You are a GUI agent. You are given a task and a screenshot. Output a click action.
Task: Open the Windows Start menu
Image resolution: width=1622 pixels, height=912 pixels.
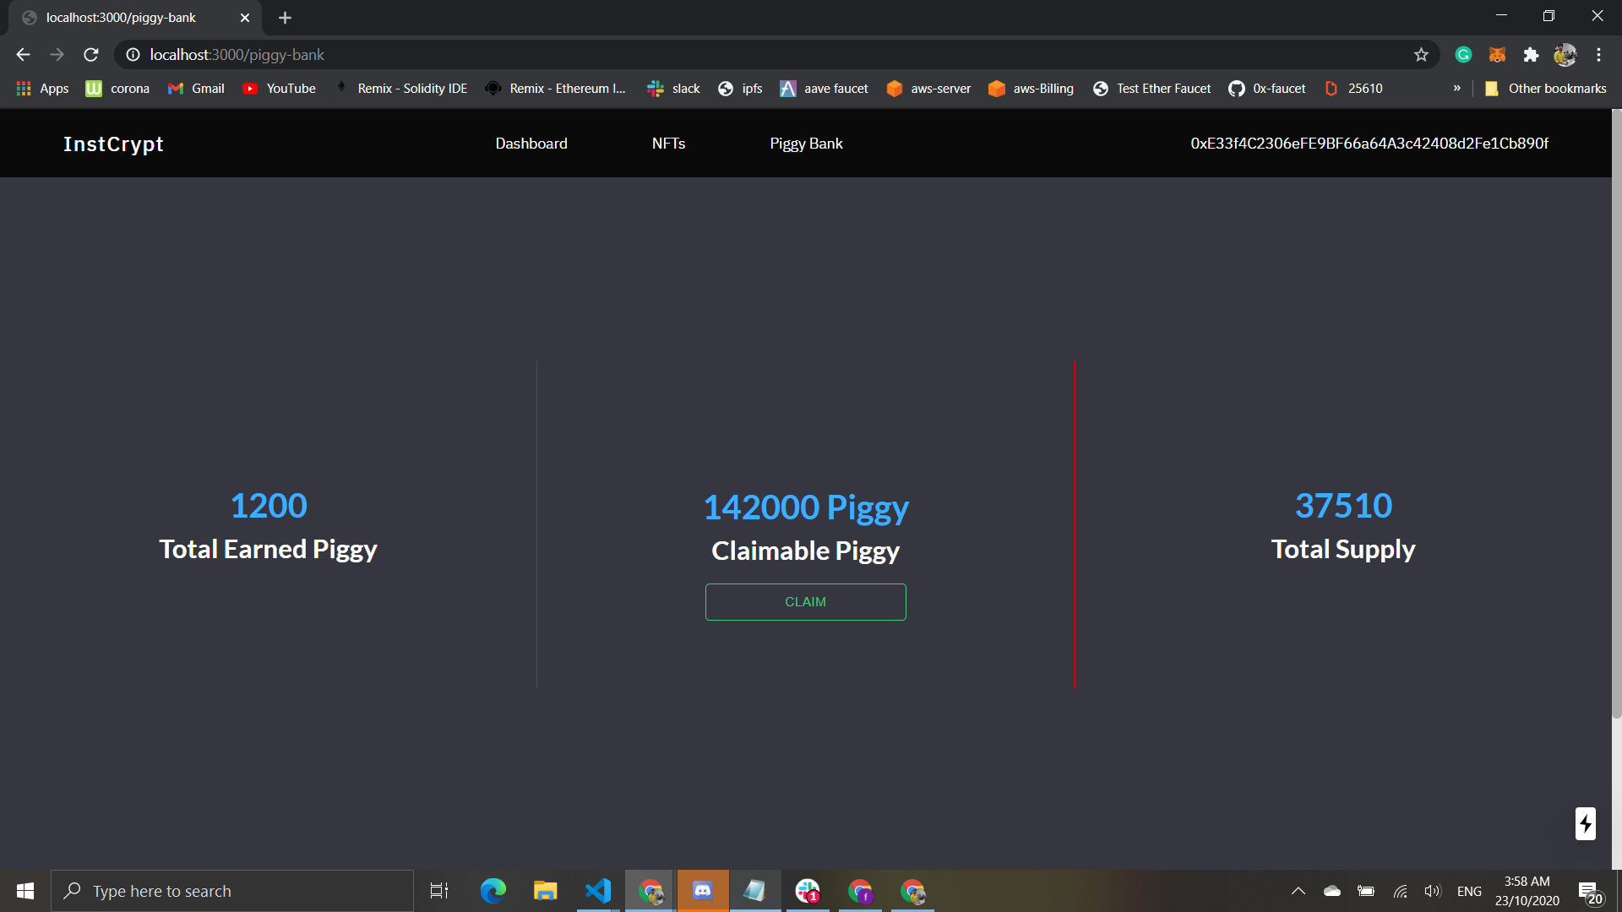[x=25, y=891]
